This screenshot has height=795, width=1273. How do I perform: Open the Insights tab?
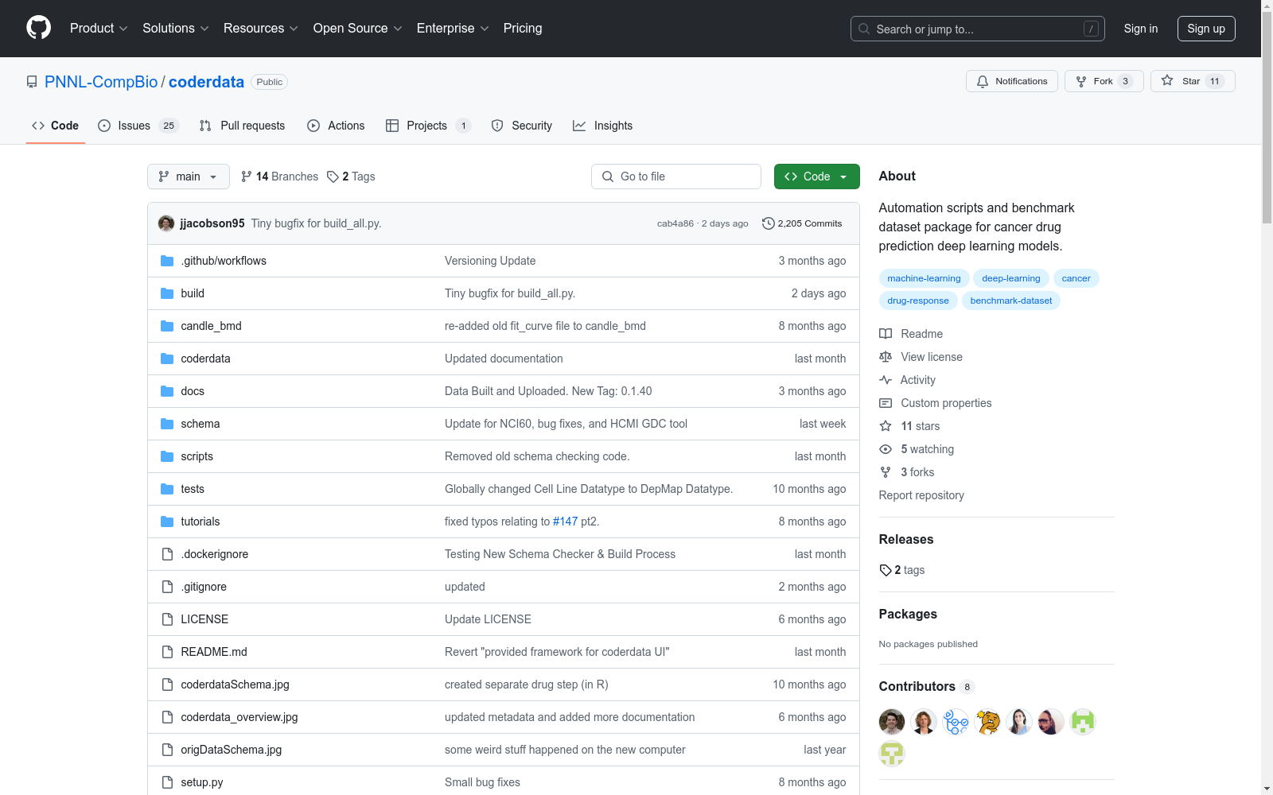click(x=603, y=126)
